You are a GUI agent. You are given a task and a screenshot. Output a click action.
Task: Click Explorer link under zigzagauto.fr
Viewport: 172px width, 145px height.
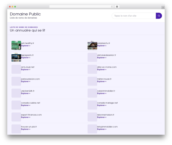point(25,58)
